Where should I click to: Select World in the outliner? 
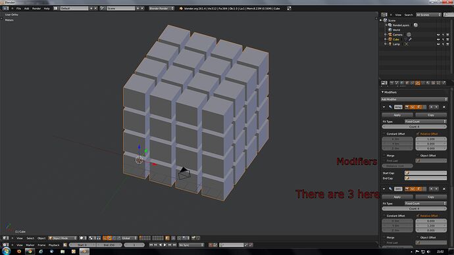(x=396, y=30)
